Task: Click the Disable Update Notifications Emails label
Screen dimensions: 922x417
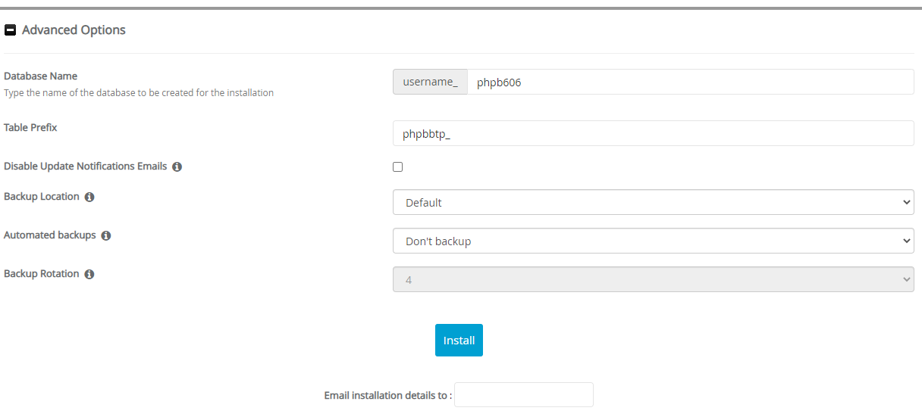Action: 85,166
